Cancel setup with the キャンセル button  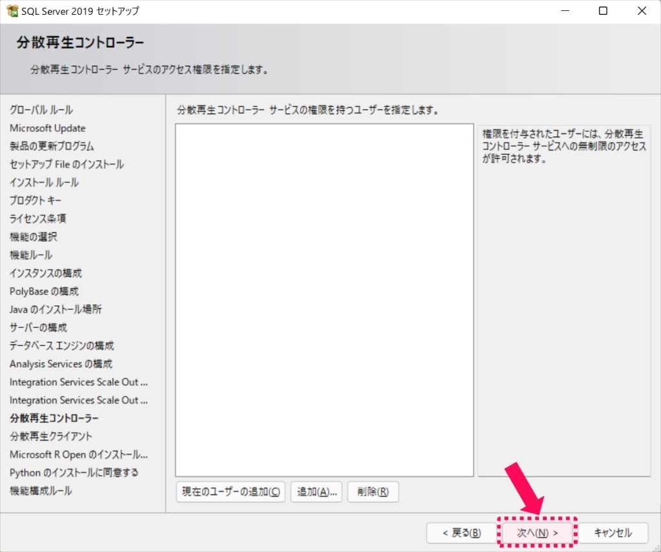point(613,533)
